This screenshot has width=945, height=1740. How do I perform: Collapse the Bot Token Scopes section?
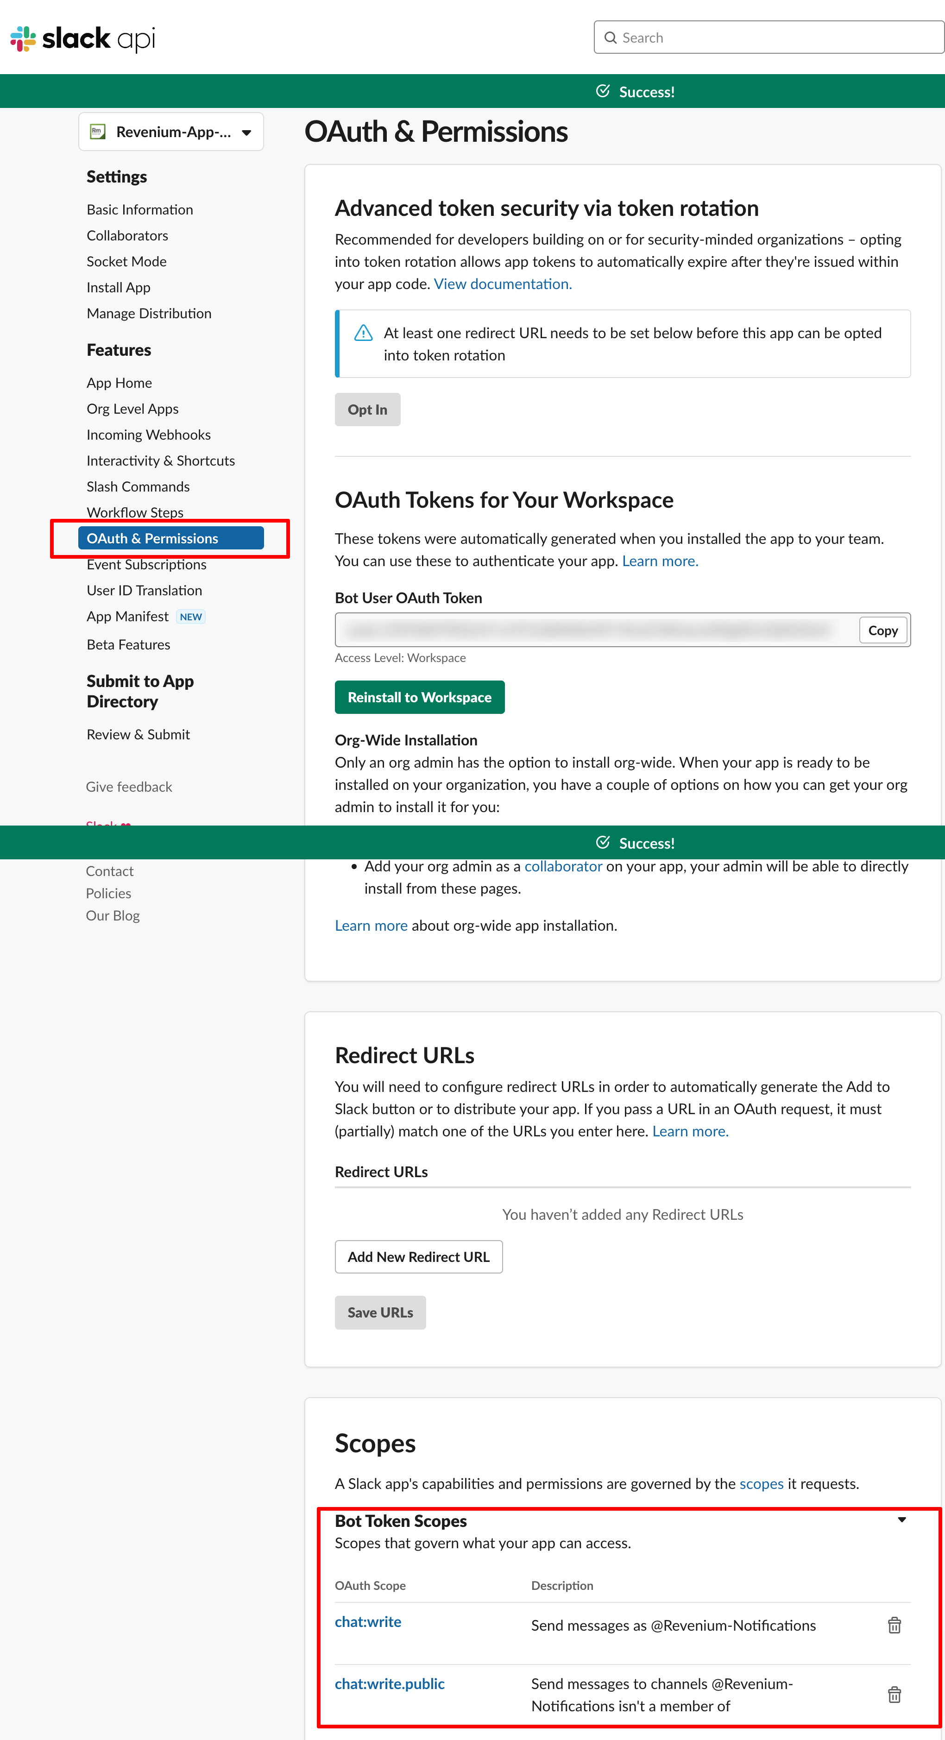901,1520
